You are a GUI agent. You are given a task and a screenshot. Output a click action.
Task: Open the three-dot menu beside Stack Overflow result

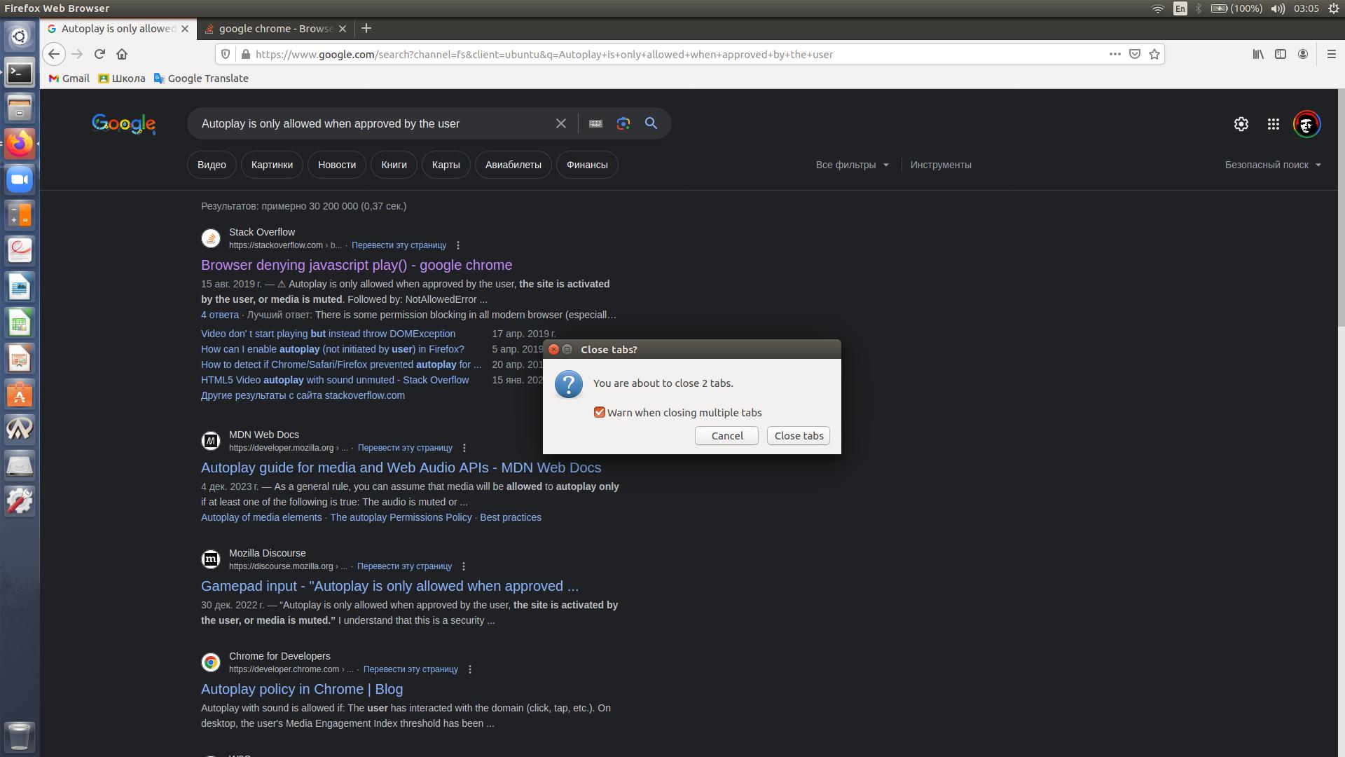click(458, 245)
